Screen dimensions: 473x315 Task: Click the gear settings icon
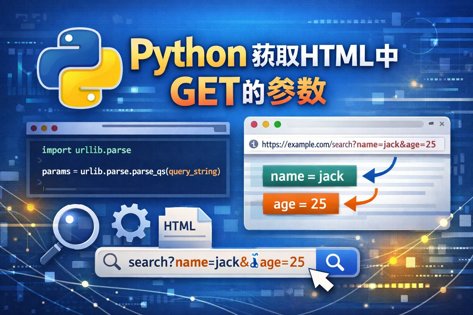131,222
